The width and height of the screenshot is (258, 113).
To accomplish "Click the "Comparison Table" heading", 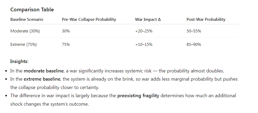I will (x=32, y=10).
